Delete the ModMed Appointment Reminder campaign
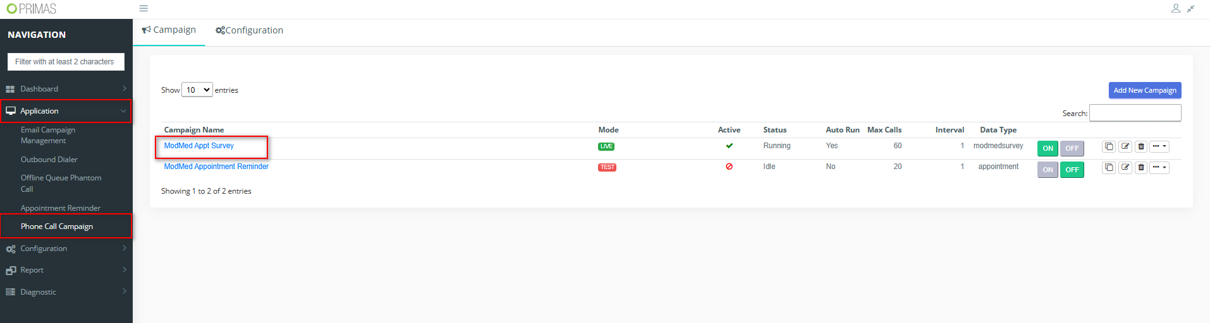This screenshot has height=323, width=1210. pyautogui.click(x=1141, y=168)
